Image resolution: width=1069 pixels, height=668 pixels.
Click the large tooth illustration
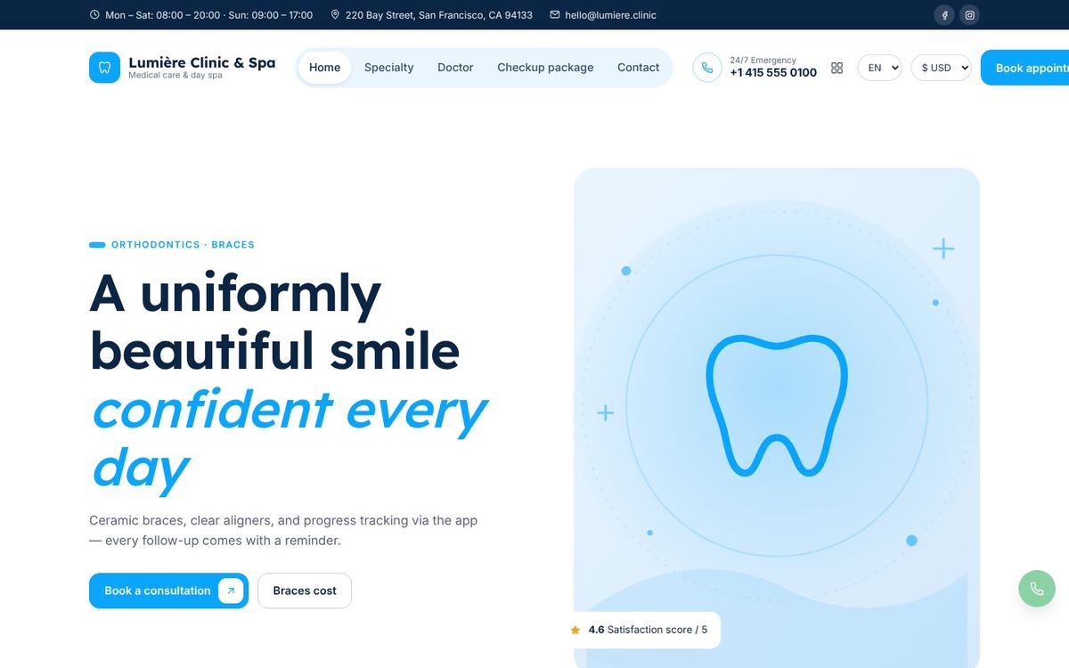tap(776, 405)
